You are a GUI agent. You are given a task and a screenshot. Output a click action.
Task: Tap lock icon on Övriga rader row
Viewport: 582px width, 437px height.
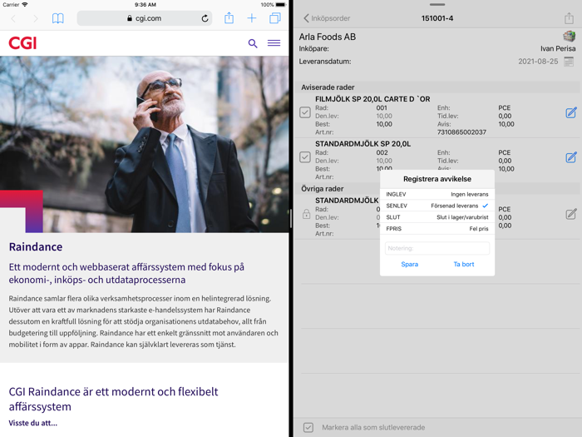click(306, 214)
